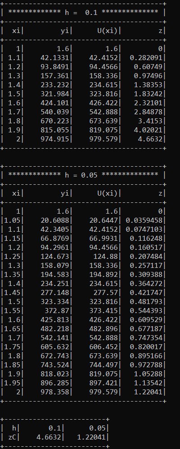This screenshot has height=449, width=180.
Task: Select the zC row label
Action: pos(12,437)
